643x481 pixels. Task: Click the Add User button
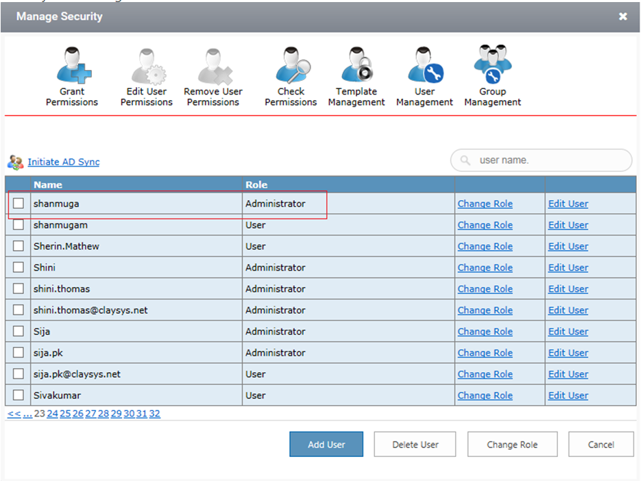[326, 444]
